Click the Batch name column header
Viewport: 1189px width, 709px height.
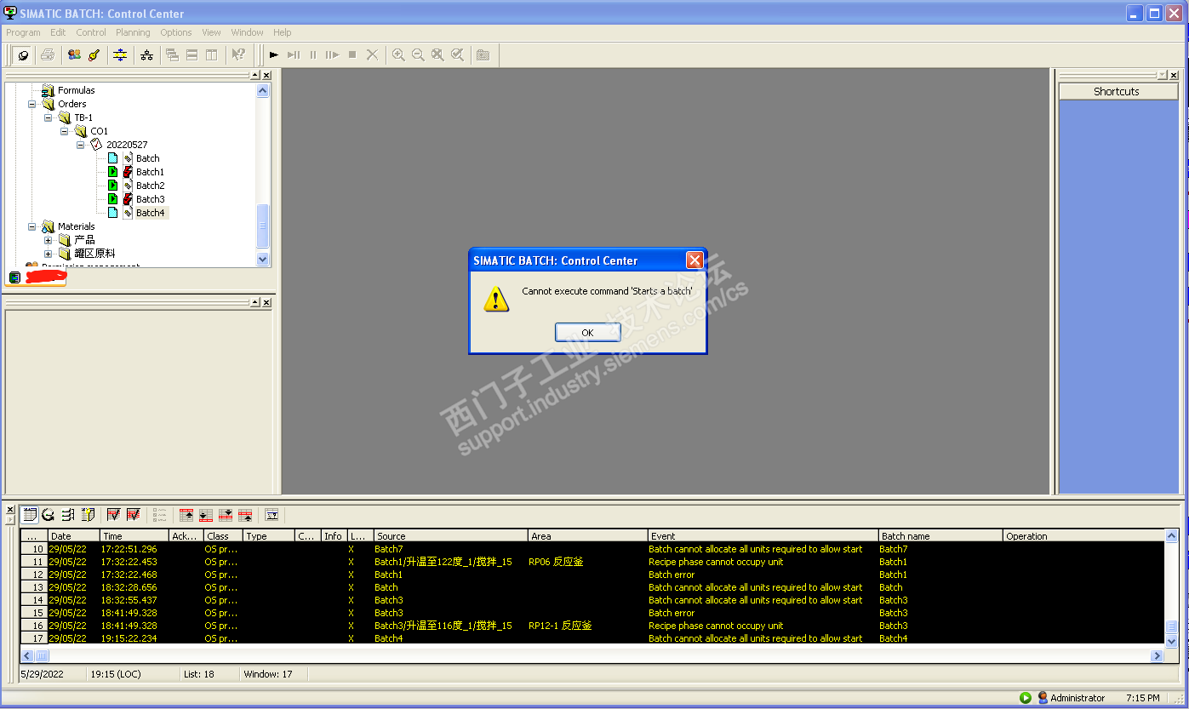coord(940,536)
